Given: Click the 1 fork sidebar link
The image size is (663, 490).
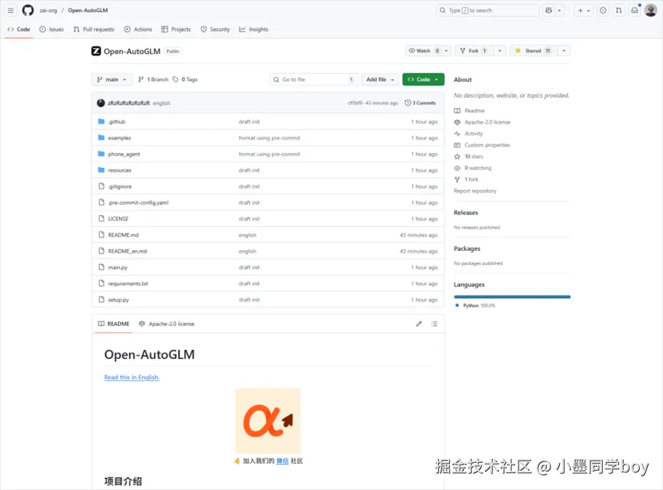Looking at the screenshot, I should coord(471,180).
